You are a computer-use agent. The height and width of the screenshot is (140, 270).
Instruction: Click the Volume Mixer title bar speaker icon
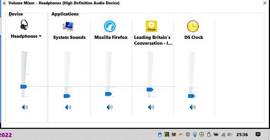click(x=4, y=3)
